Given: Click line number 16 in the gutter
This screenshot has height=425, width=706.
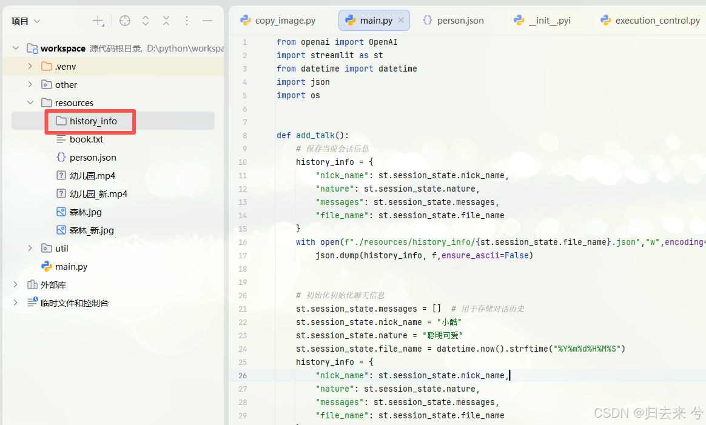Looking at the screenshot, I should click(243, 243).
